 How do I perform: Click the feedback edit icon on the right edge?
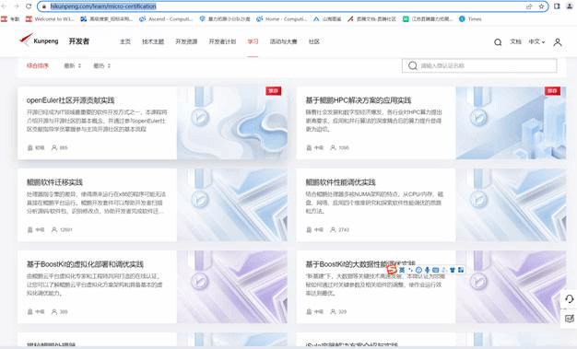click(570, 318)
